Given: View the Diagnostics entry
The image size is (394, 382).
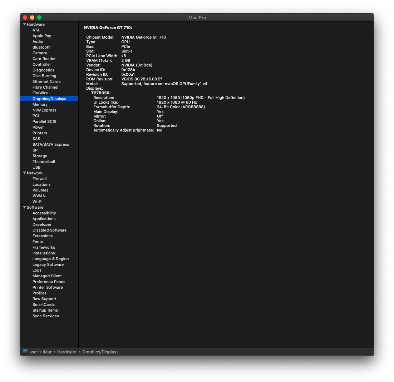Looking at the screenshot, I should coord(43,70).
